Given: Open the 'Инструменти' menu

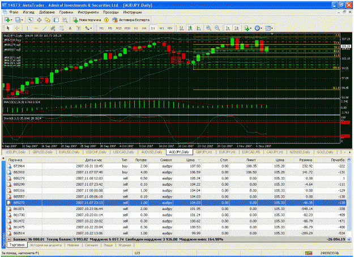Looking at the screenshot, I should pyautogui.click(x=88, y=12).
